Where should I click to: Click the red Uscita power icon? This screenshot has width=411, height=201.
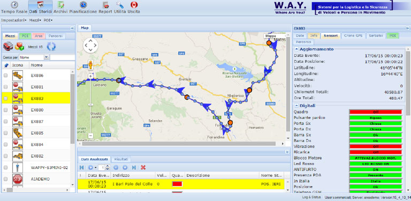coord(134,5)
